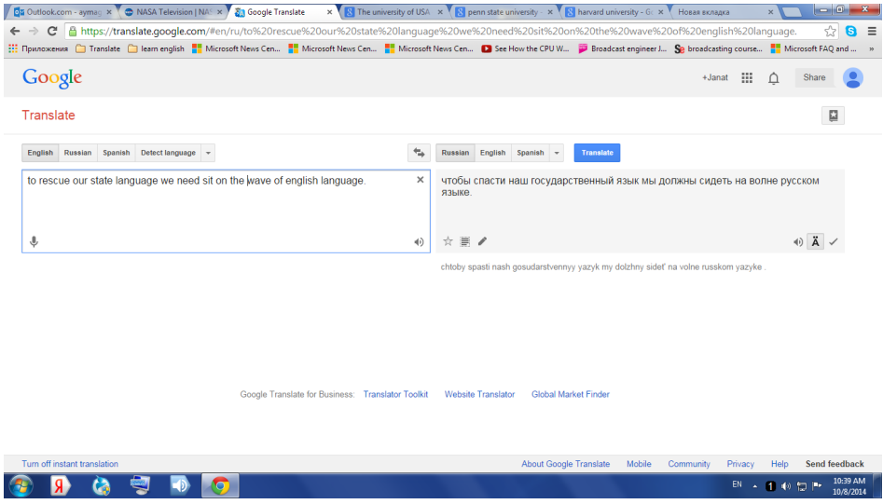Reload the page with the refresh icon
This screenshot has height=504, width=883.
coord(52,31)
